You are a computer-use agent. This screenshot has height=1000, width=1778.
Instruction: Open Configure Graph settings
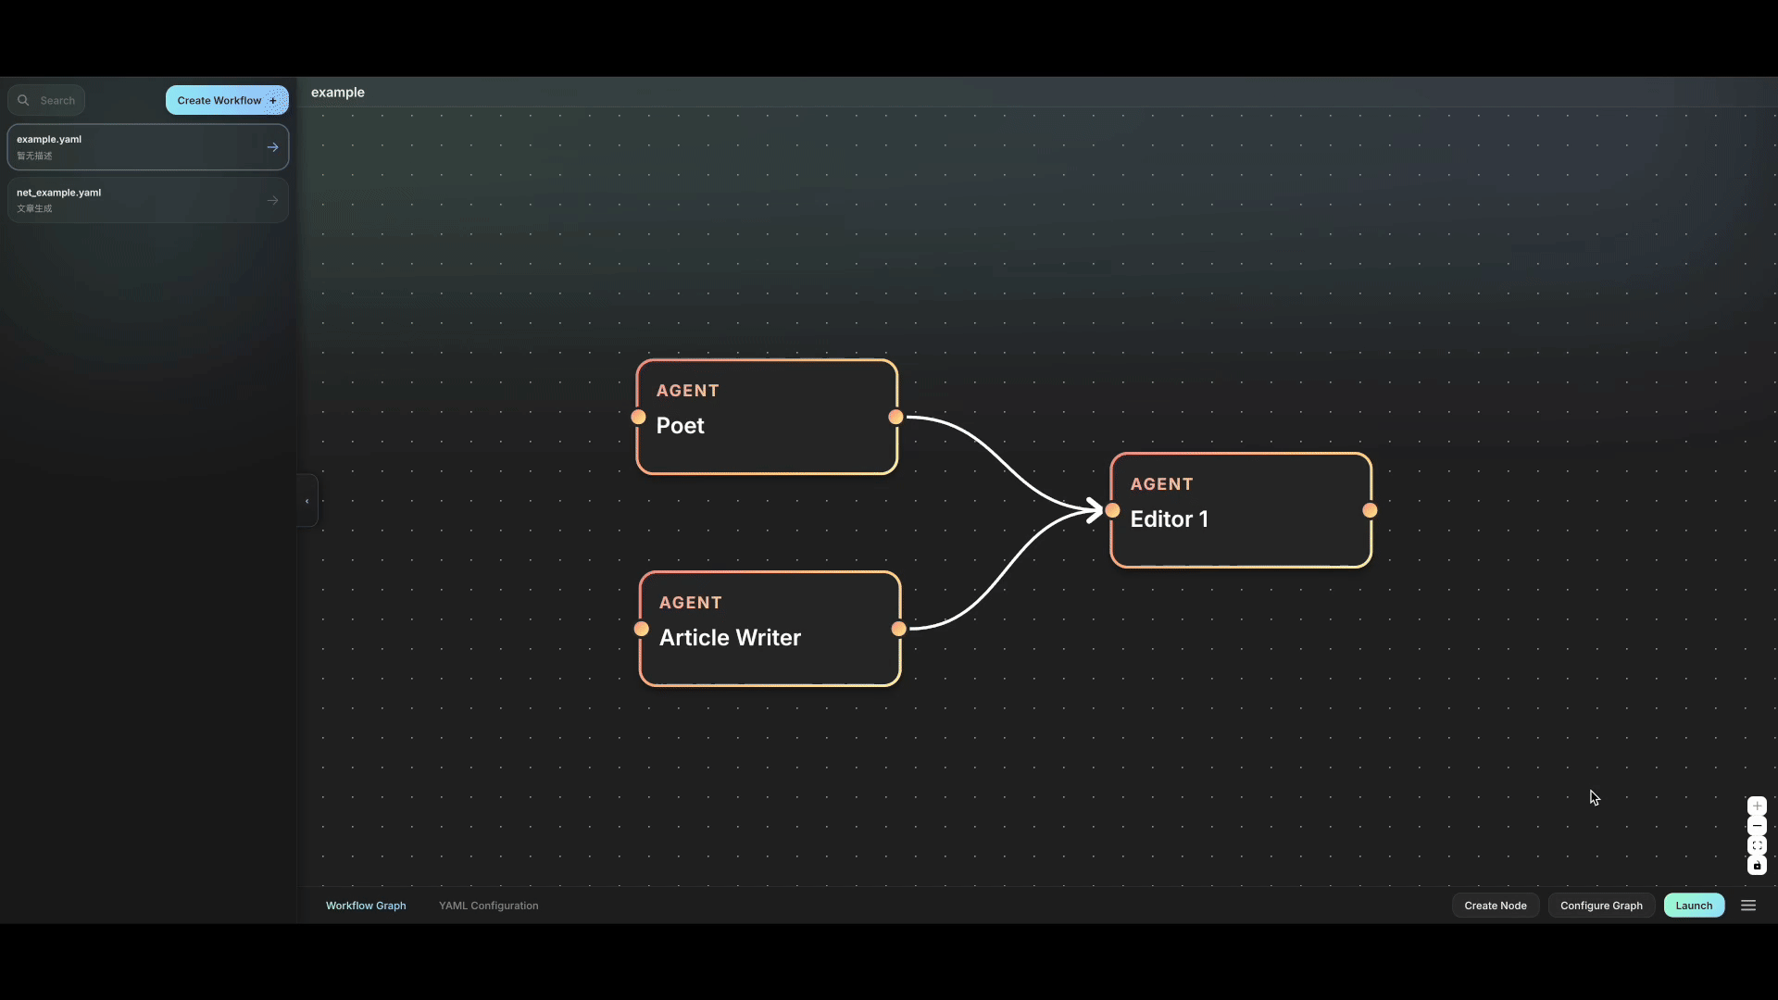click(x=1601, y=906)
